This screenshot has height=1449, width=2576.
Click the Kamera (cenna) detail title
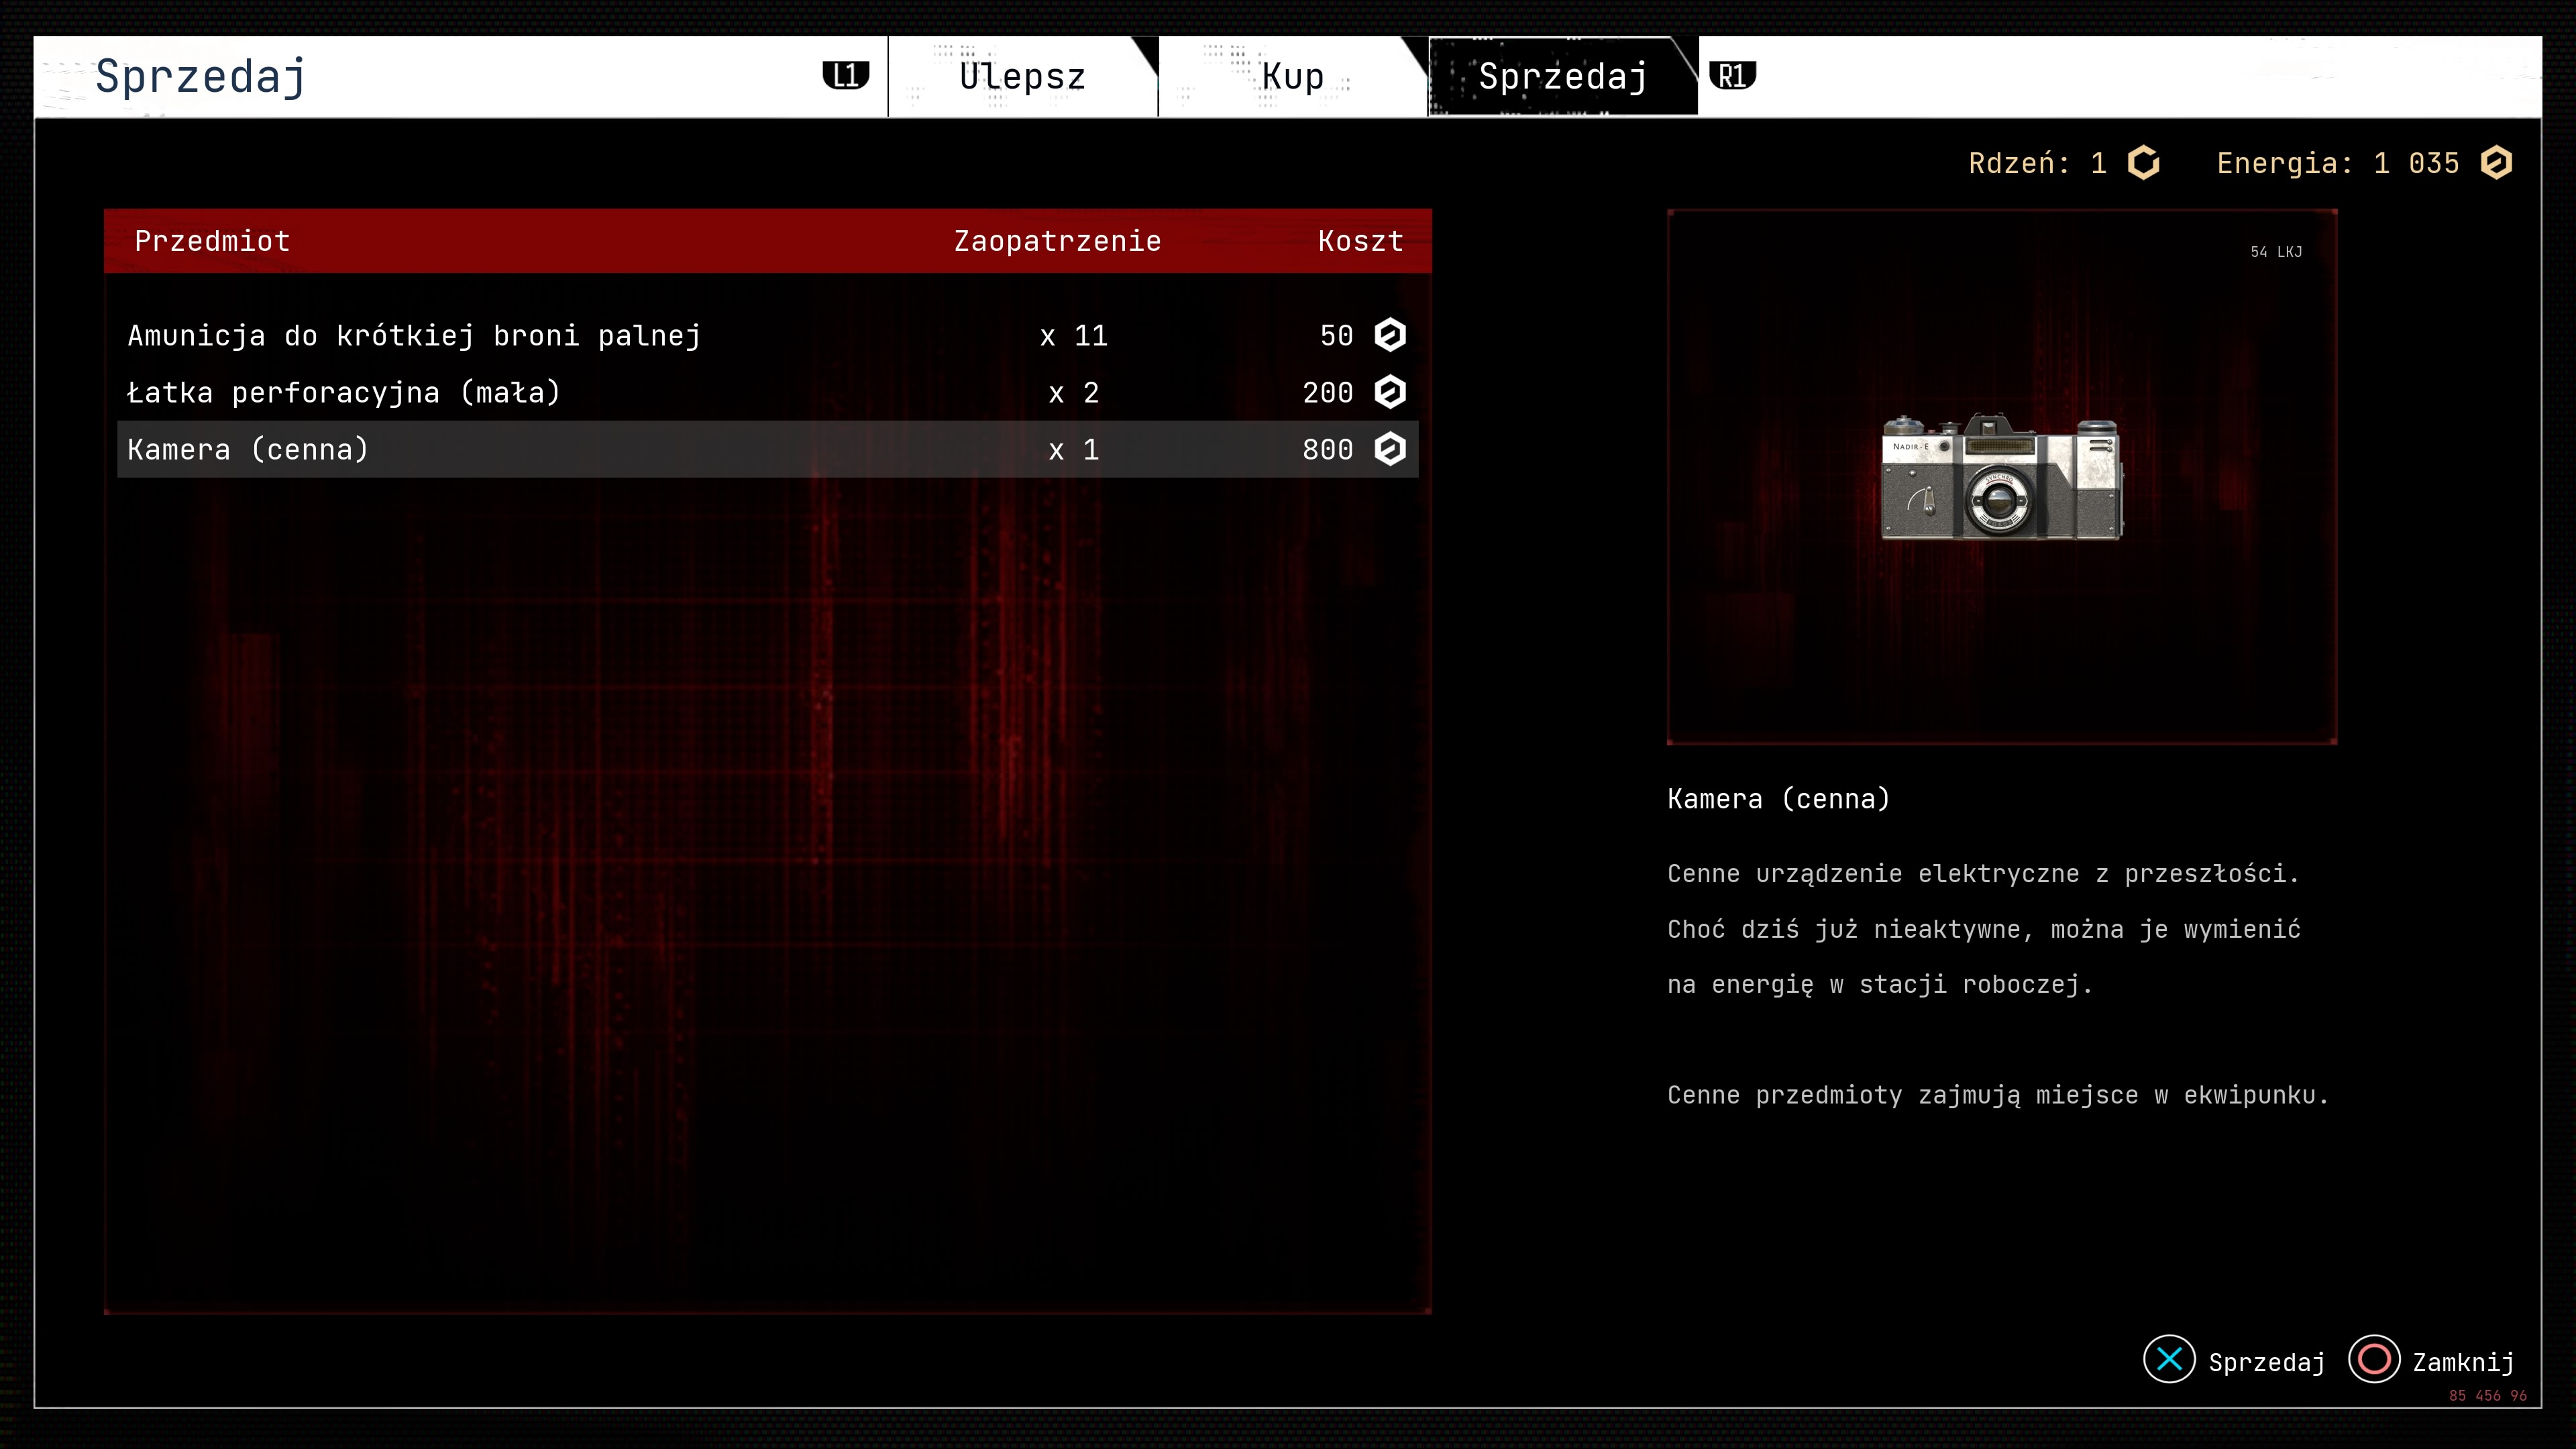(1778, 799)
